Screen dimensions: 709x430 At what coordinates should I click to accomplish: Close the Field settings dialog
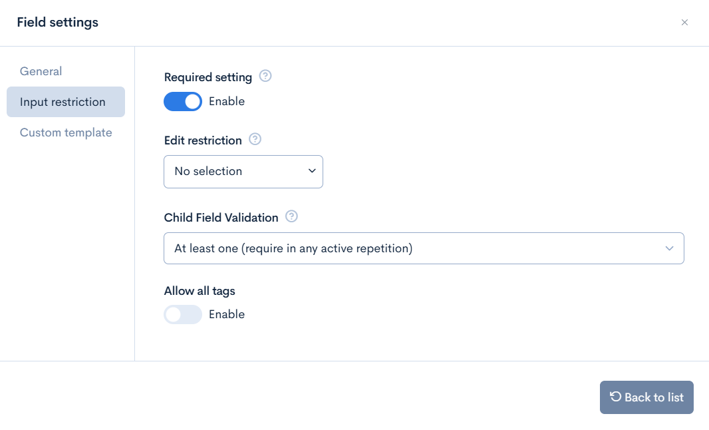click(x=684, y=22)
